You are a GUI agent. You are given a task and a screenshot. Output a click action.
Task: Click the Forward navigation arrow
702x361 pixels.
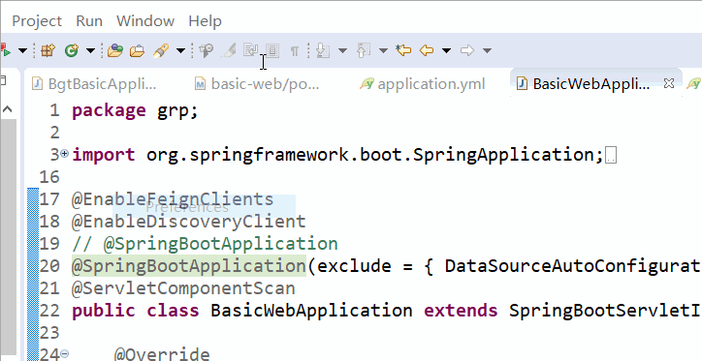click(467, 50)
